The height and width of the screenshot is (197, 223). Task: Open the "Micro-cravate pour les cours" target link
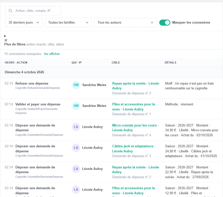[x=135, y=128]
